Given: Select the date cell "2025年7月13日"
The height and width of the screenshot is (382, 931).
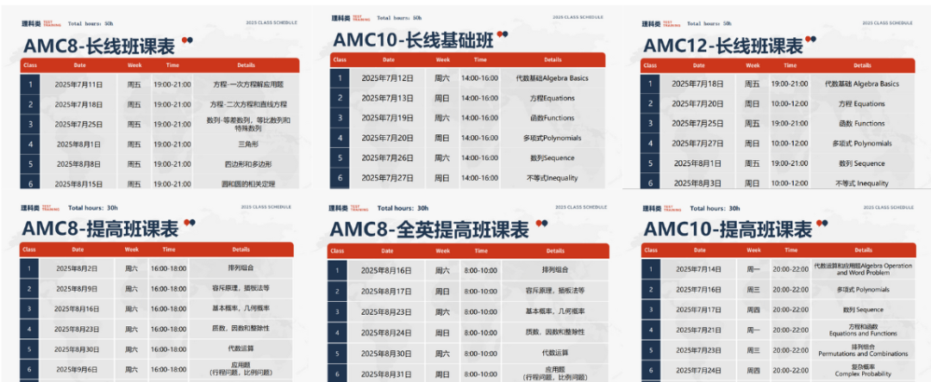Looking at the screenshot, I should click(388, 98).
